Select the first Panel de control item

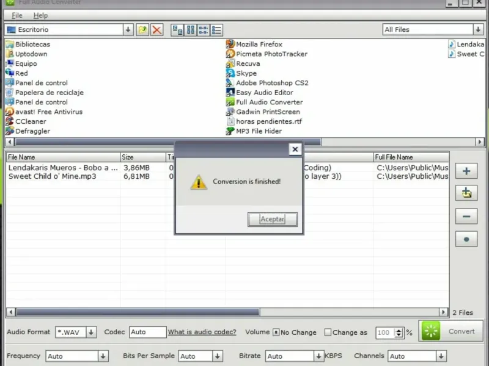pos(37,83)
